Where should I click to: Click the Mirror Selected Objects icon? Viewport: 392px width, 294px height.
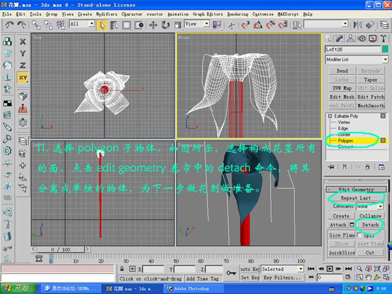coord(358,25)
